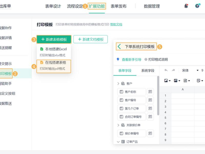Open dropdown arrow of document settings icon
The width and height of the screenshot is (205, 154).
[x=189, y=81]
